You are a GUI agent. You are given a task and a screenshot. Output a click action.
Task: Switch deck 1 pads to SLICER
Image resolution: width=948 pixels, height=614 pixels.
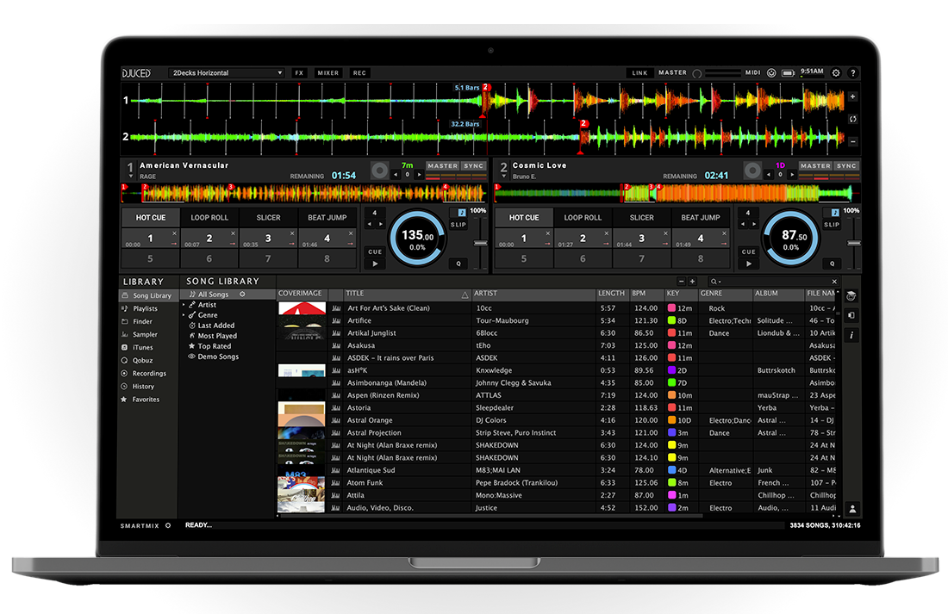268,218
